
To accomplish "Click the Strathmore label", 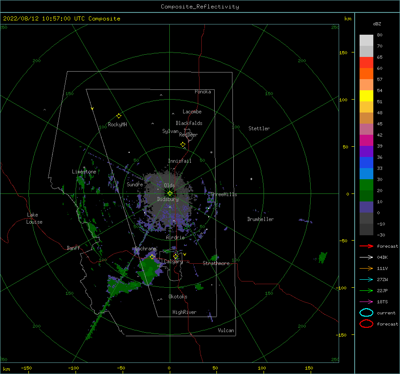I will pyautogui.click(x=216, y=263).
